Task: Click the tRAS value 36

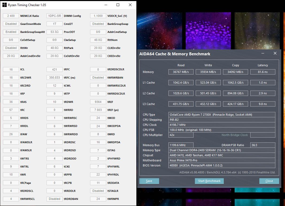Action: point(11,102)
